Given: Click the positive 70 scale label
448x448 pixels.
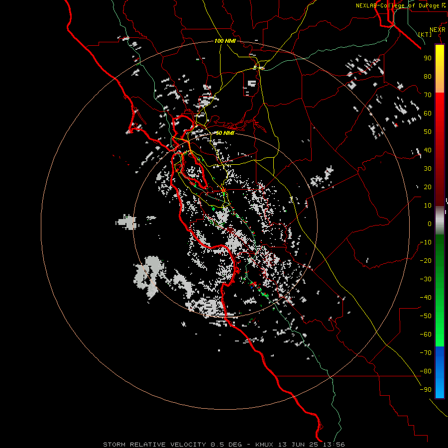Looking at the screenshot, I should coord(428,95).
